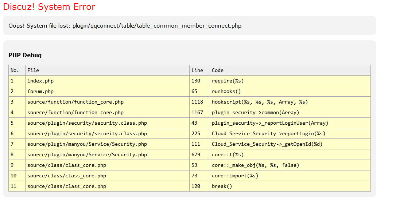Click function_core.php file in row 3
Viewport: 396px width, 201px height.
107,102
